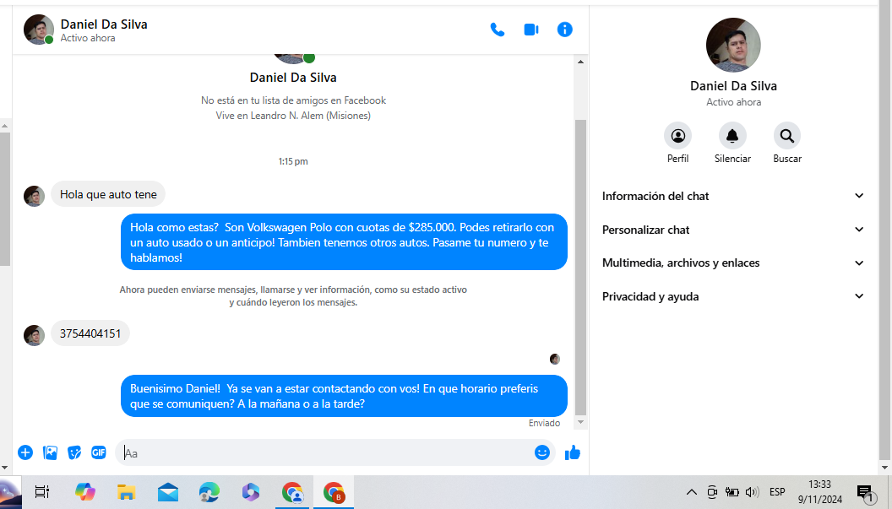
Task: Click Daniel Da Silva name in info panel
Action: [x=733, y=86]
